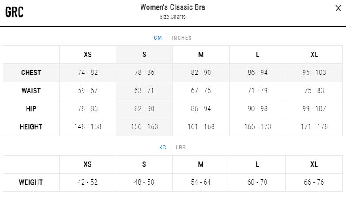Click the L column header in size table
The width and height of the screenshot is (346, 197).
pyautogui.click(x=258, y=55)
